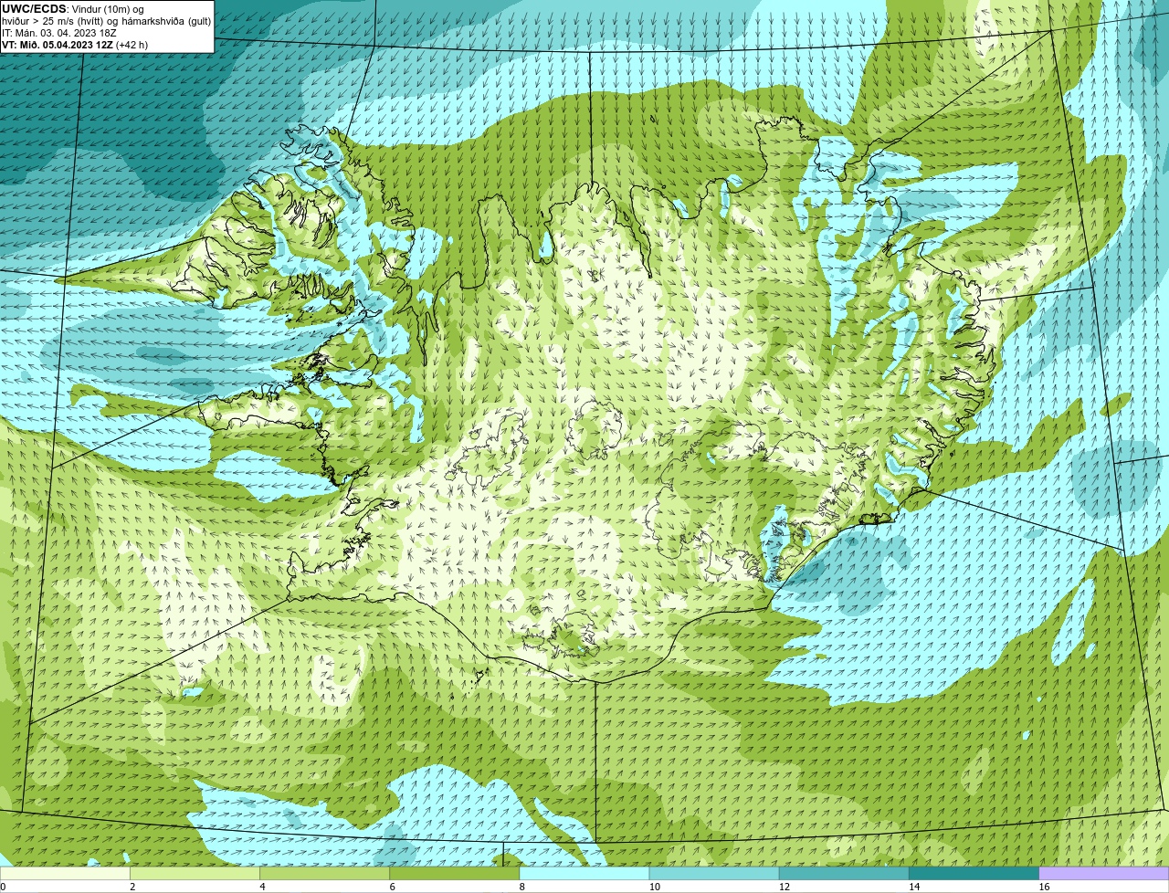Click the '6' label on the color scale
Screen dimensions: 1169x893
(393, 887)
